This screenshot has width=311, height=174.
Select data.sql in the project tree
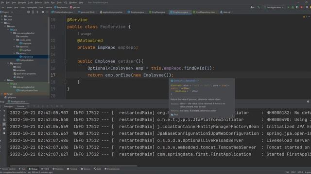click(18, 77)
